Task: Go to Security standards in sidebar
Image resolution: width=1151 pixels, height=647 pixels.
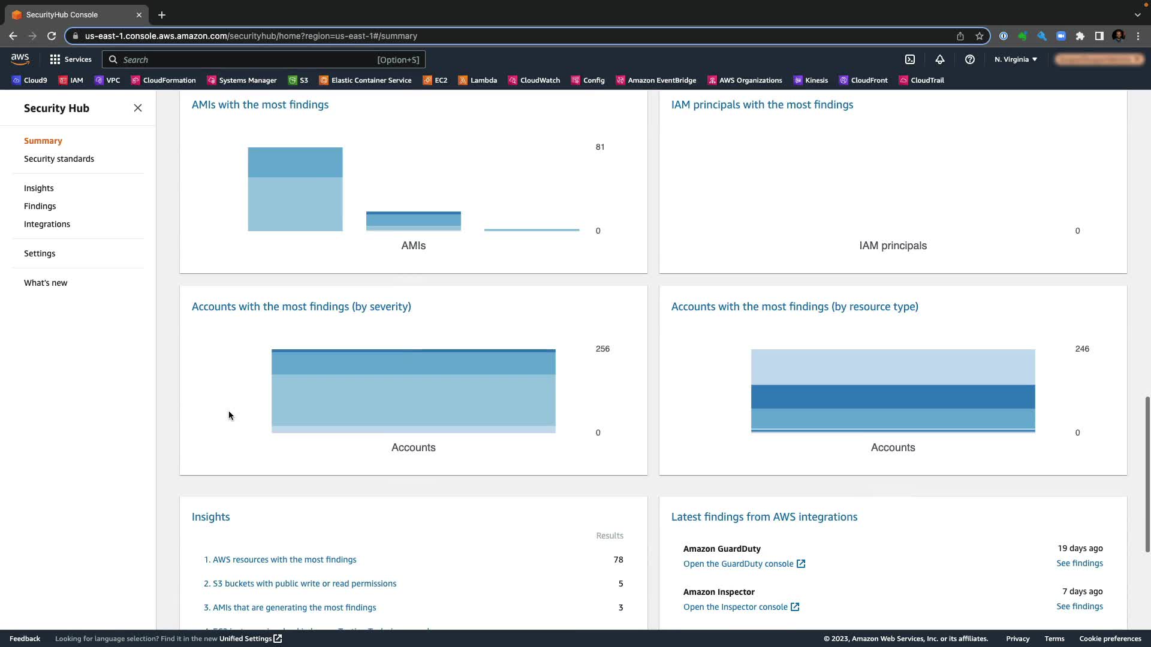Action: point(59,159)
